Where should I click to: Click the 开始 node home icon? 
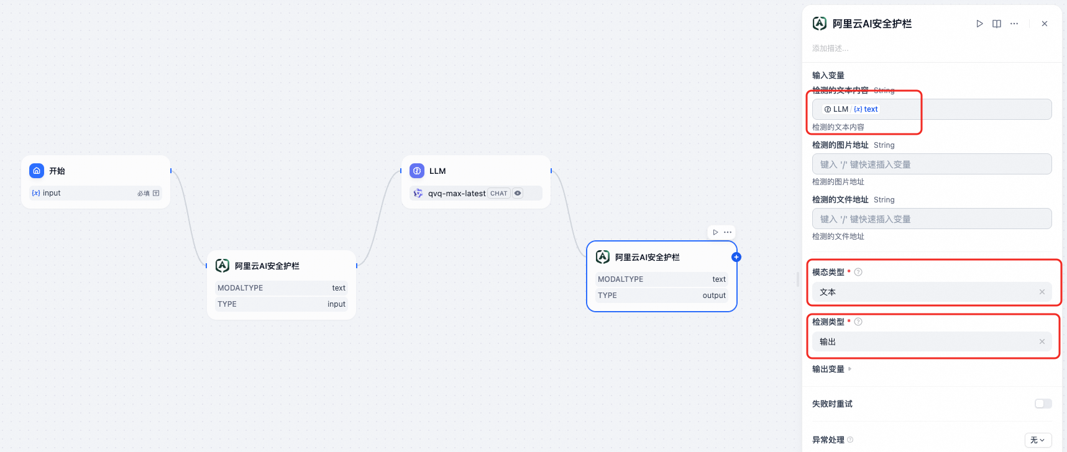[37, 171]
